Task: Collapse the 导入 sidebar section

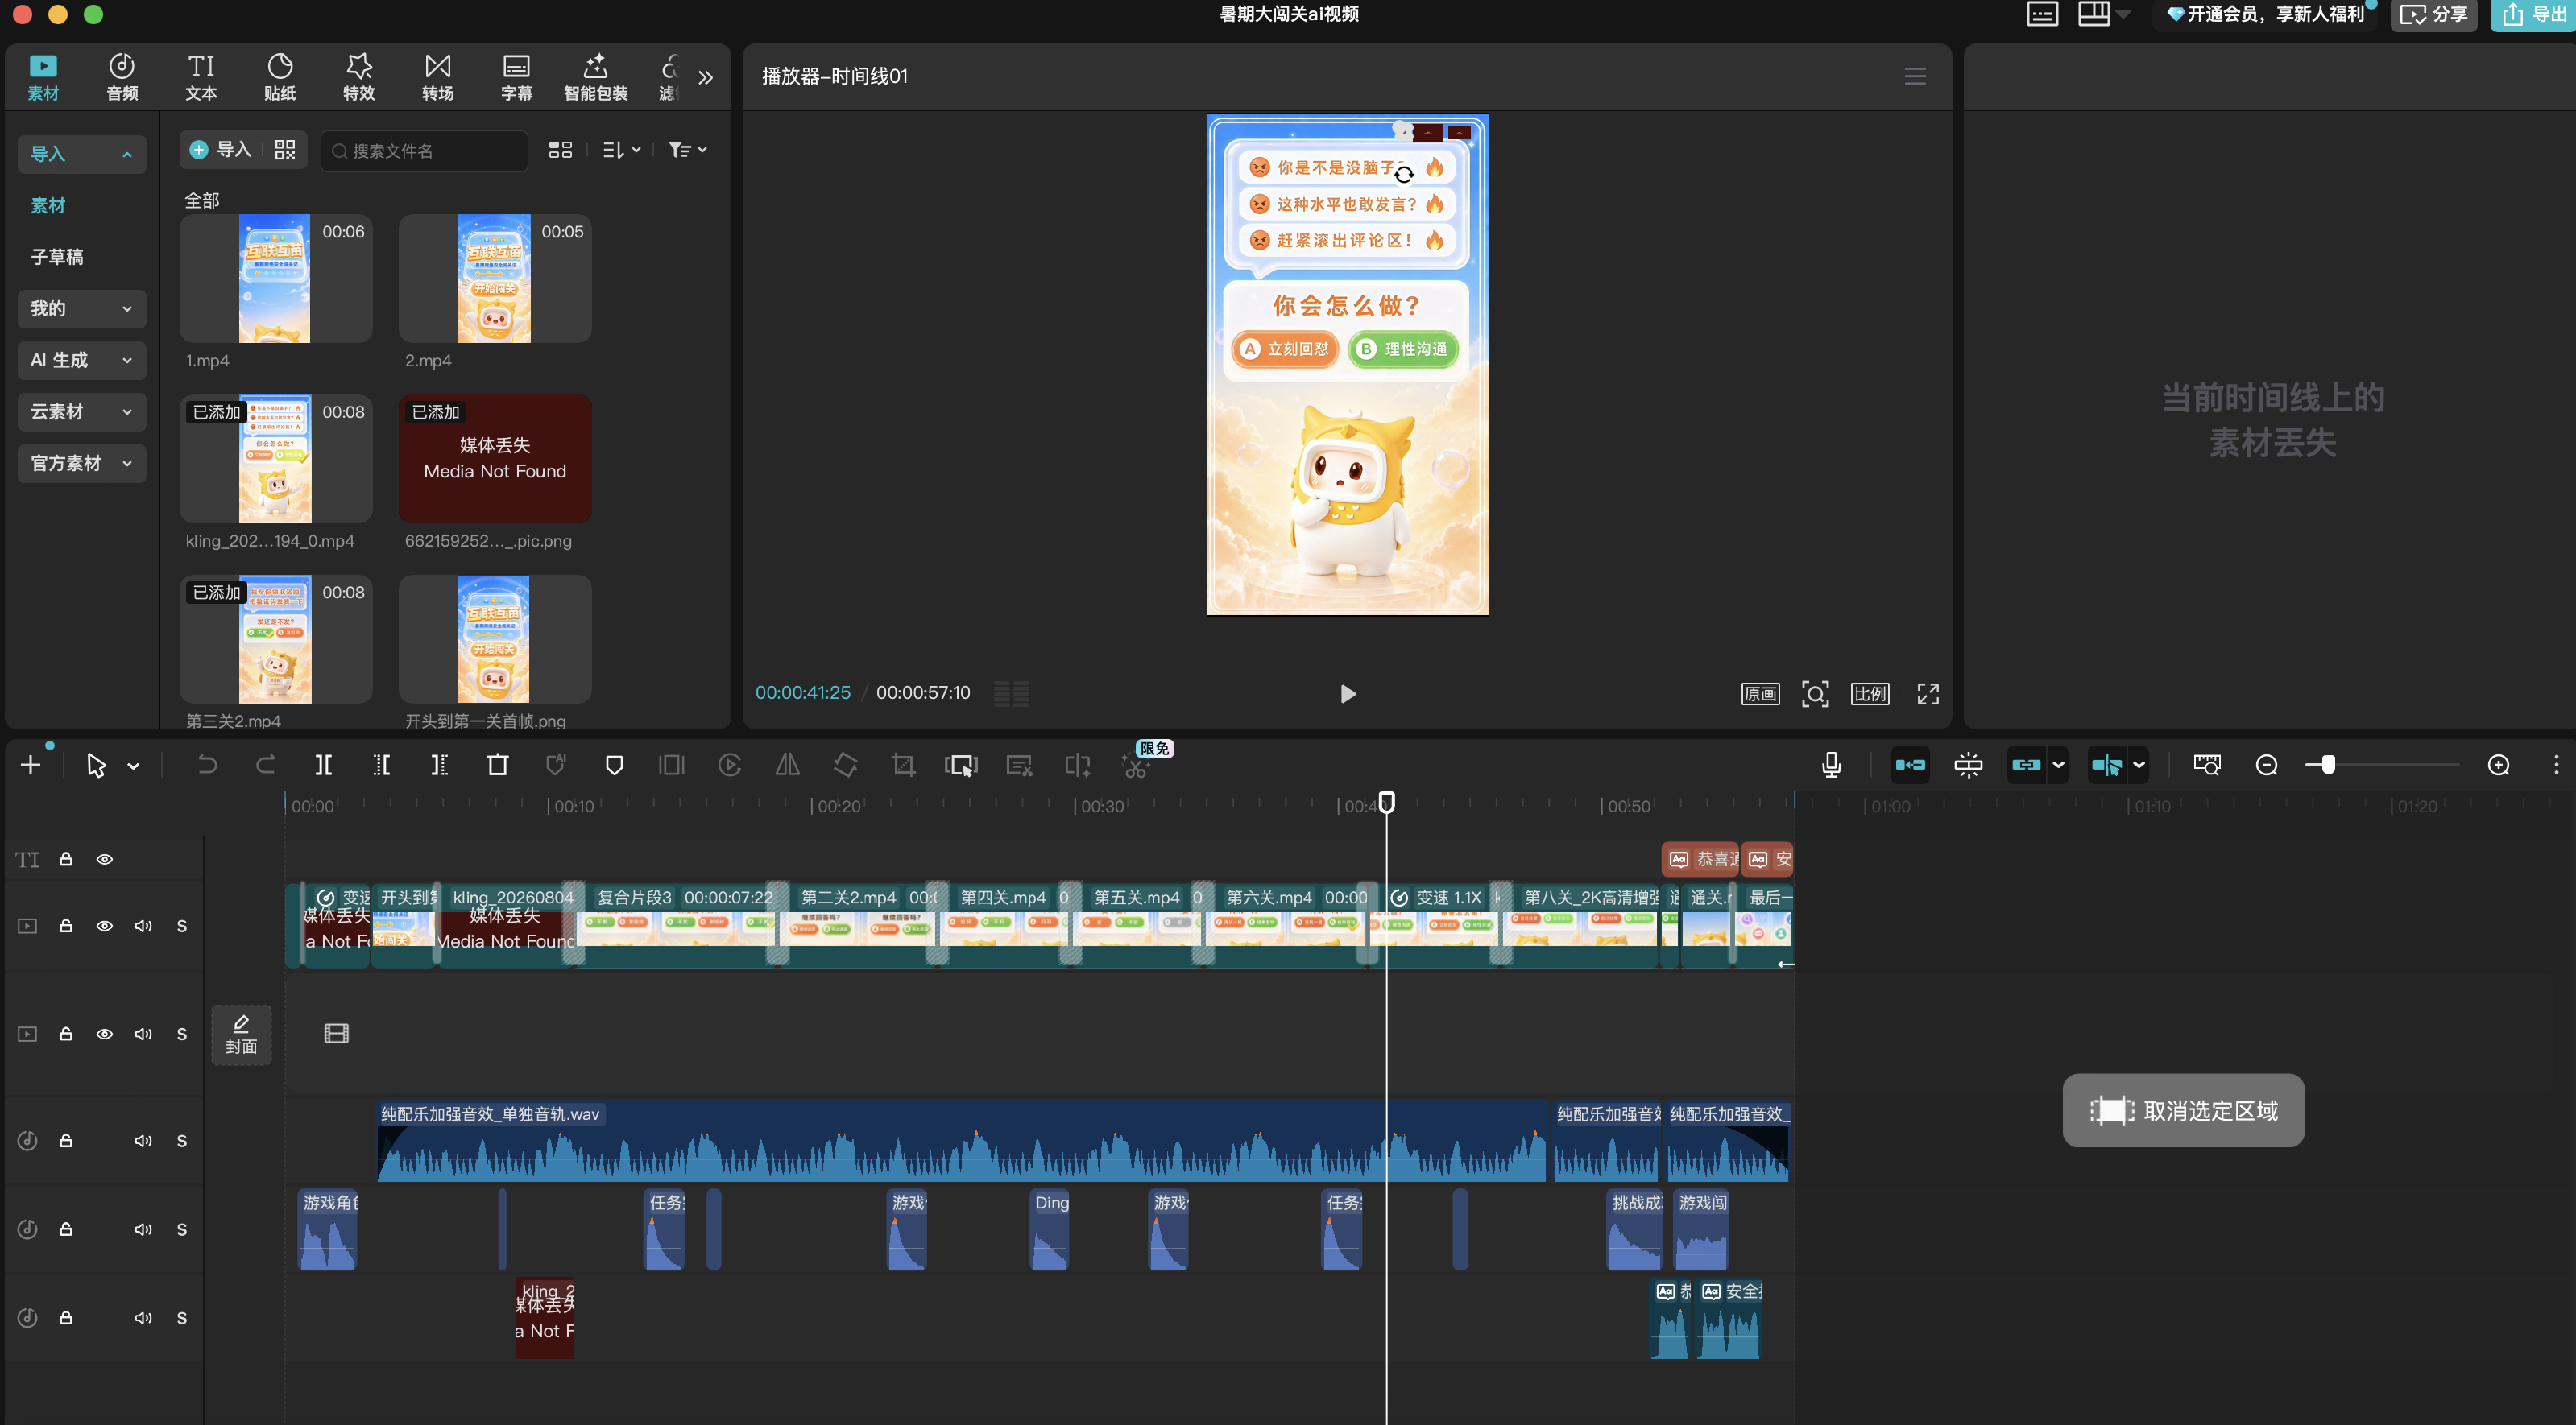Action: (82, 154)
